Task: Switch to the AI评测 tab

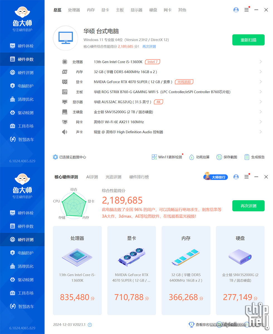Action: pos(92,177)
